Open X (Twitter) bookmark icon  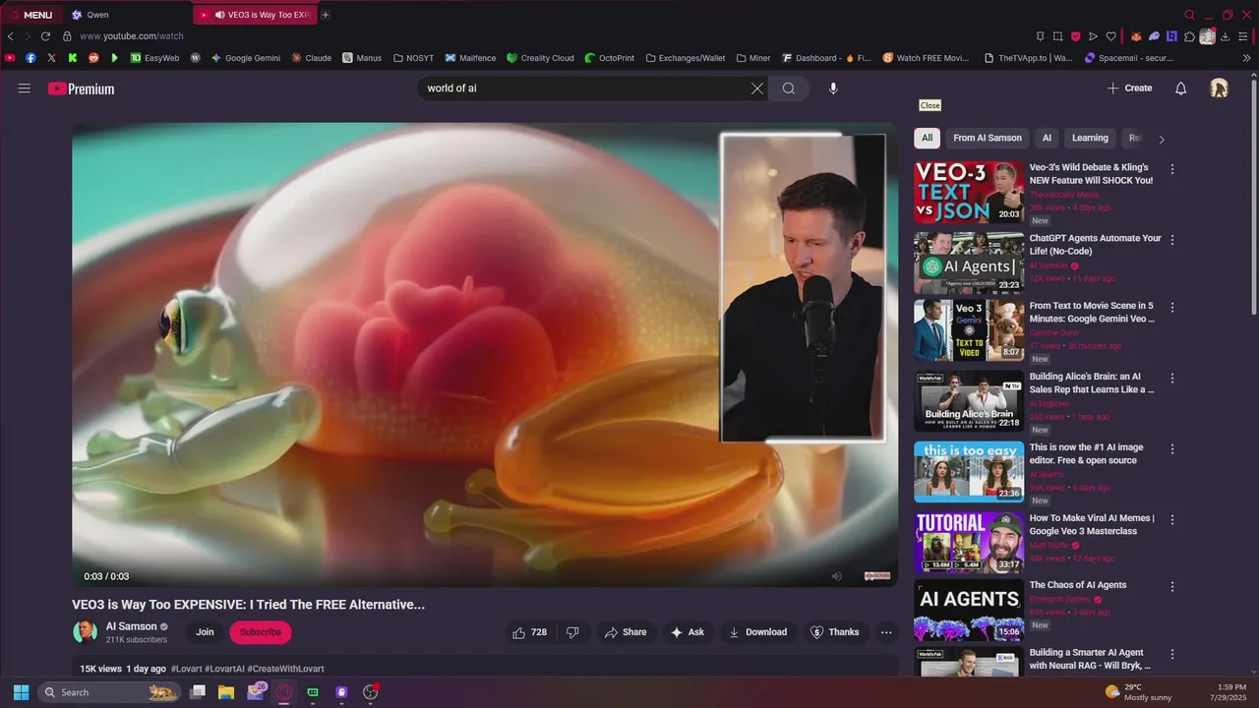point(52,58)
